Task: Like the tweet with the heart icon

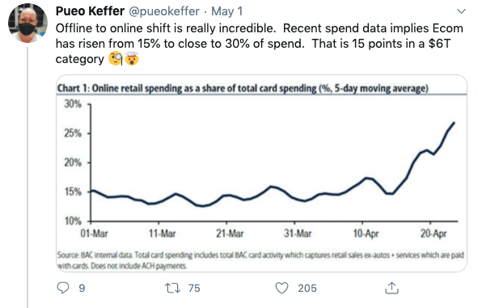Action: [x=281, y=288]
